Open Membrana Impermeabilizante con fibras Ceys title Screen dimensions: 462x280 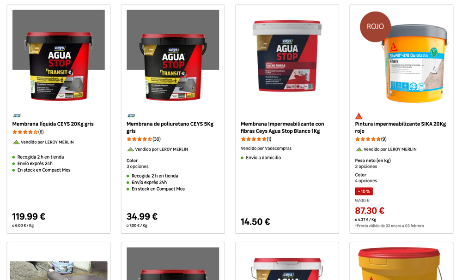(x=282, y=128)
